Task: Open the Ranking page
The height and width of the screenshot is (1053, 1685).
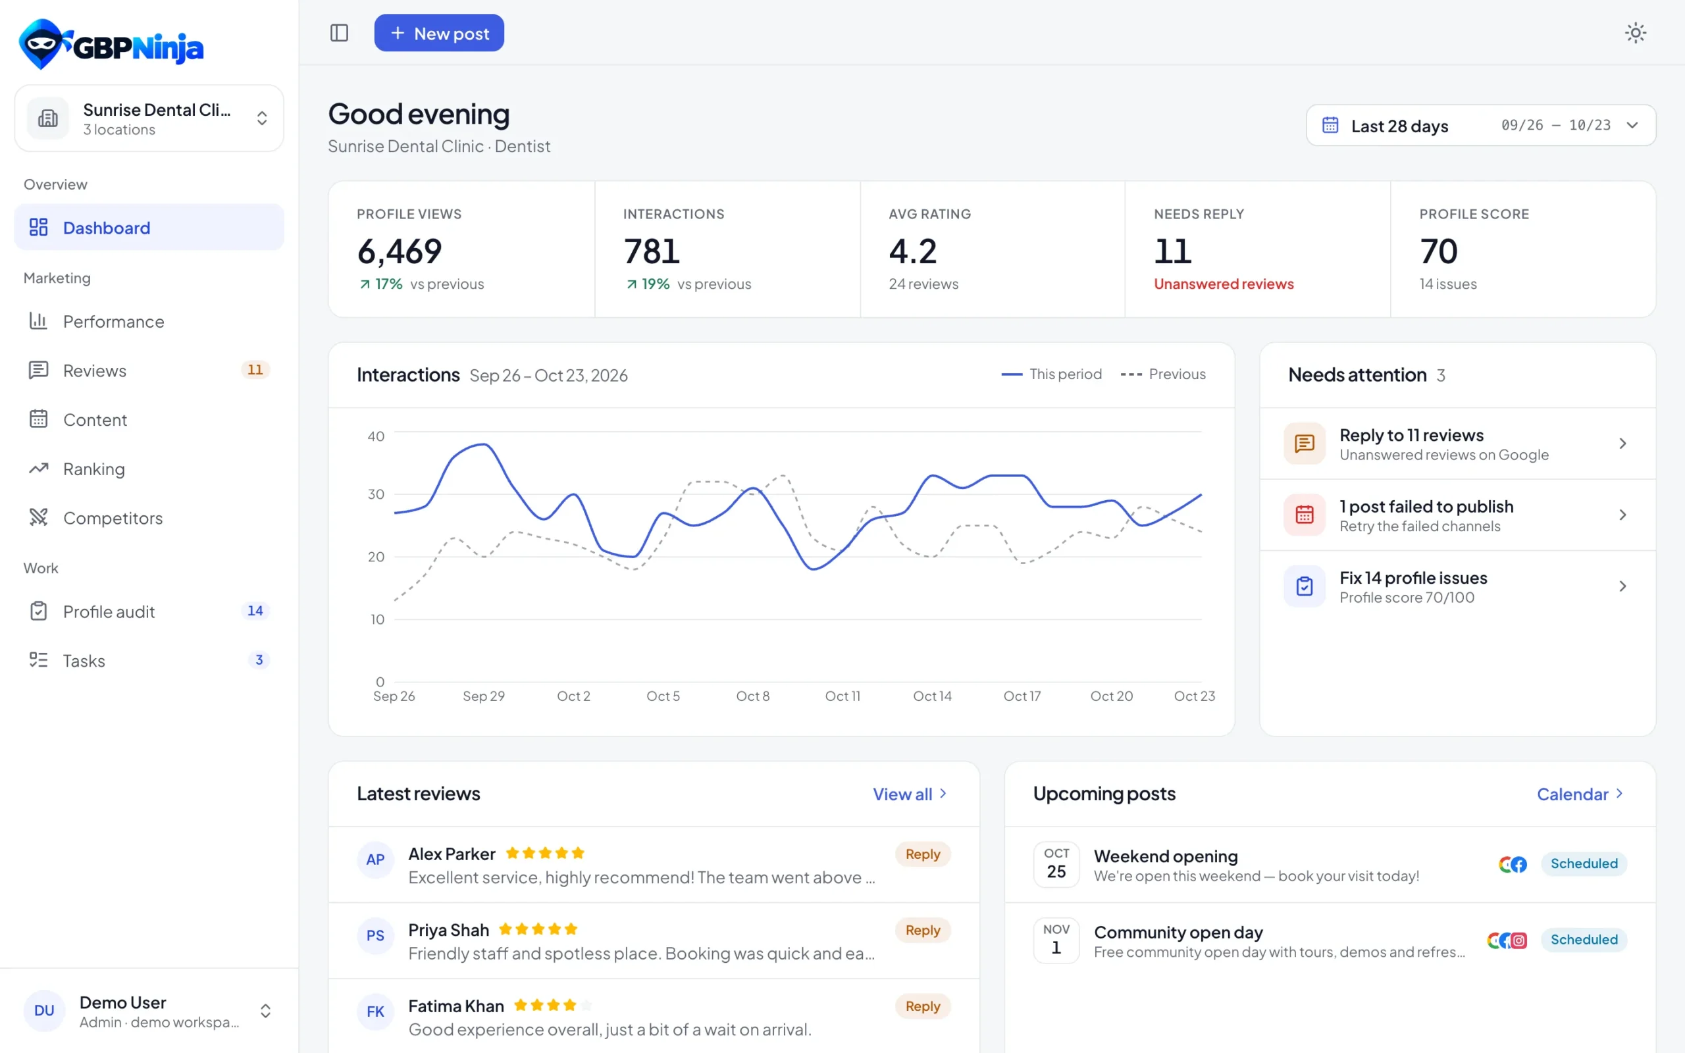Action: click(149, 469)
